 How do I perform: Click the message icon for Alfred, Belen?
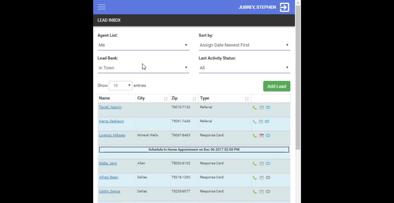(268, 178)
